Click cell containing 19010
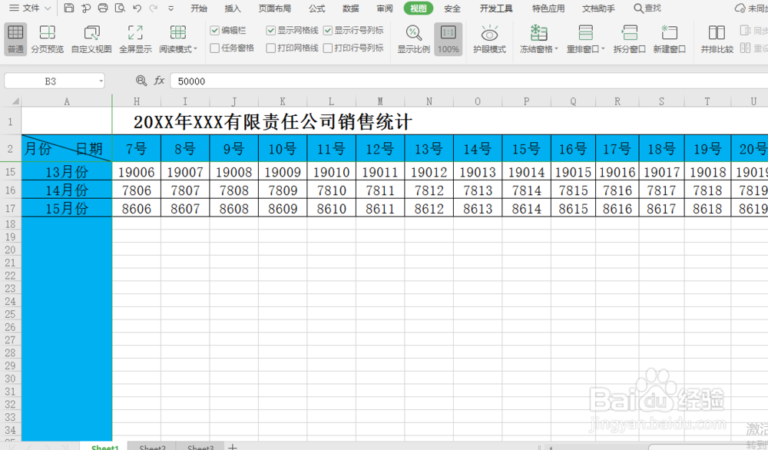 pyautogui.click(x=332, y=172)
